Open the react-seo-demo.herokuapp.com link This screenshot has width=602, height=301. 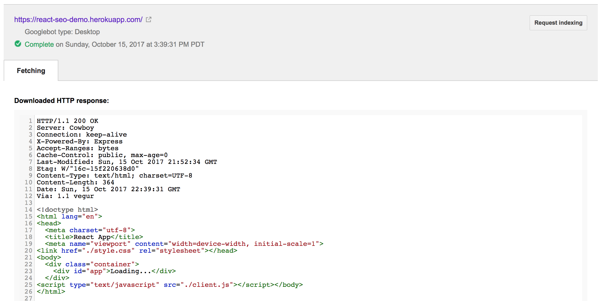(78, 19)
